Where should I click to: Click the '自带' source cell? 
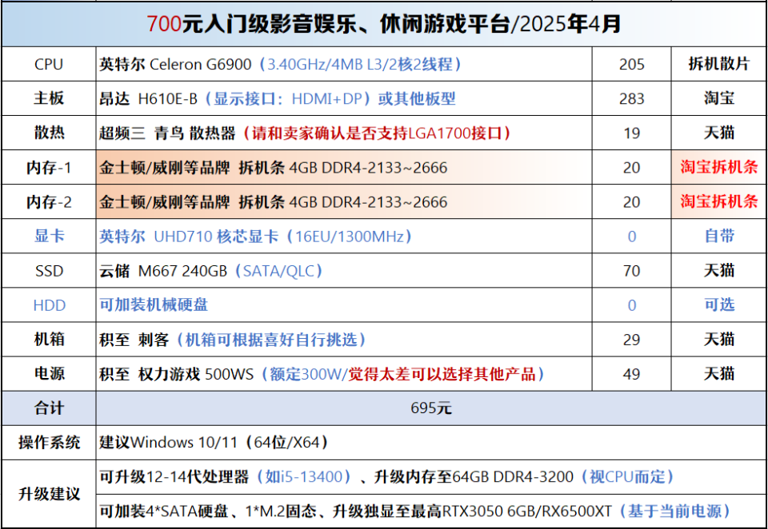click(718, 236)
